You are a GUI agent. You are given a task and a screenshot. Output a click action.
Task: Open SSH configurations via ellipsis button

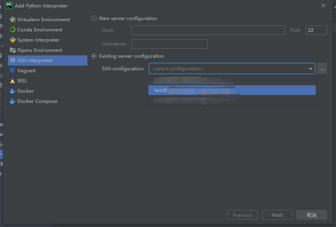(322, 69)
